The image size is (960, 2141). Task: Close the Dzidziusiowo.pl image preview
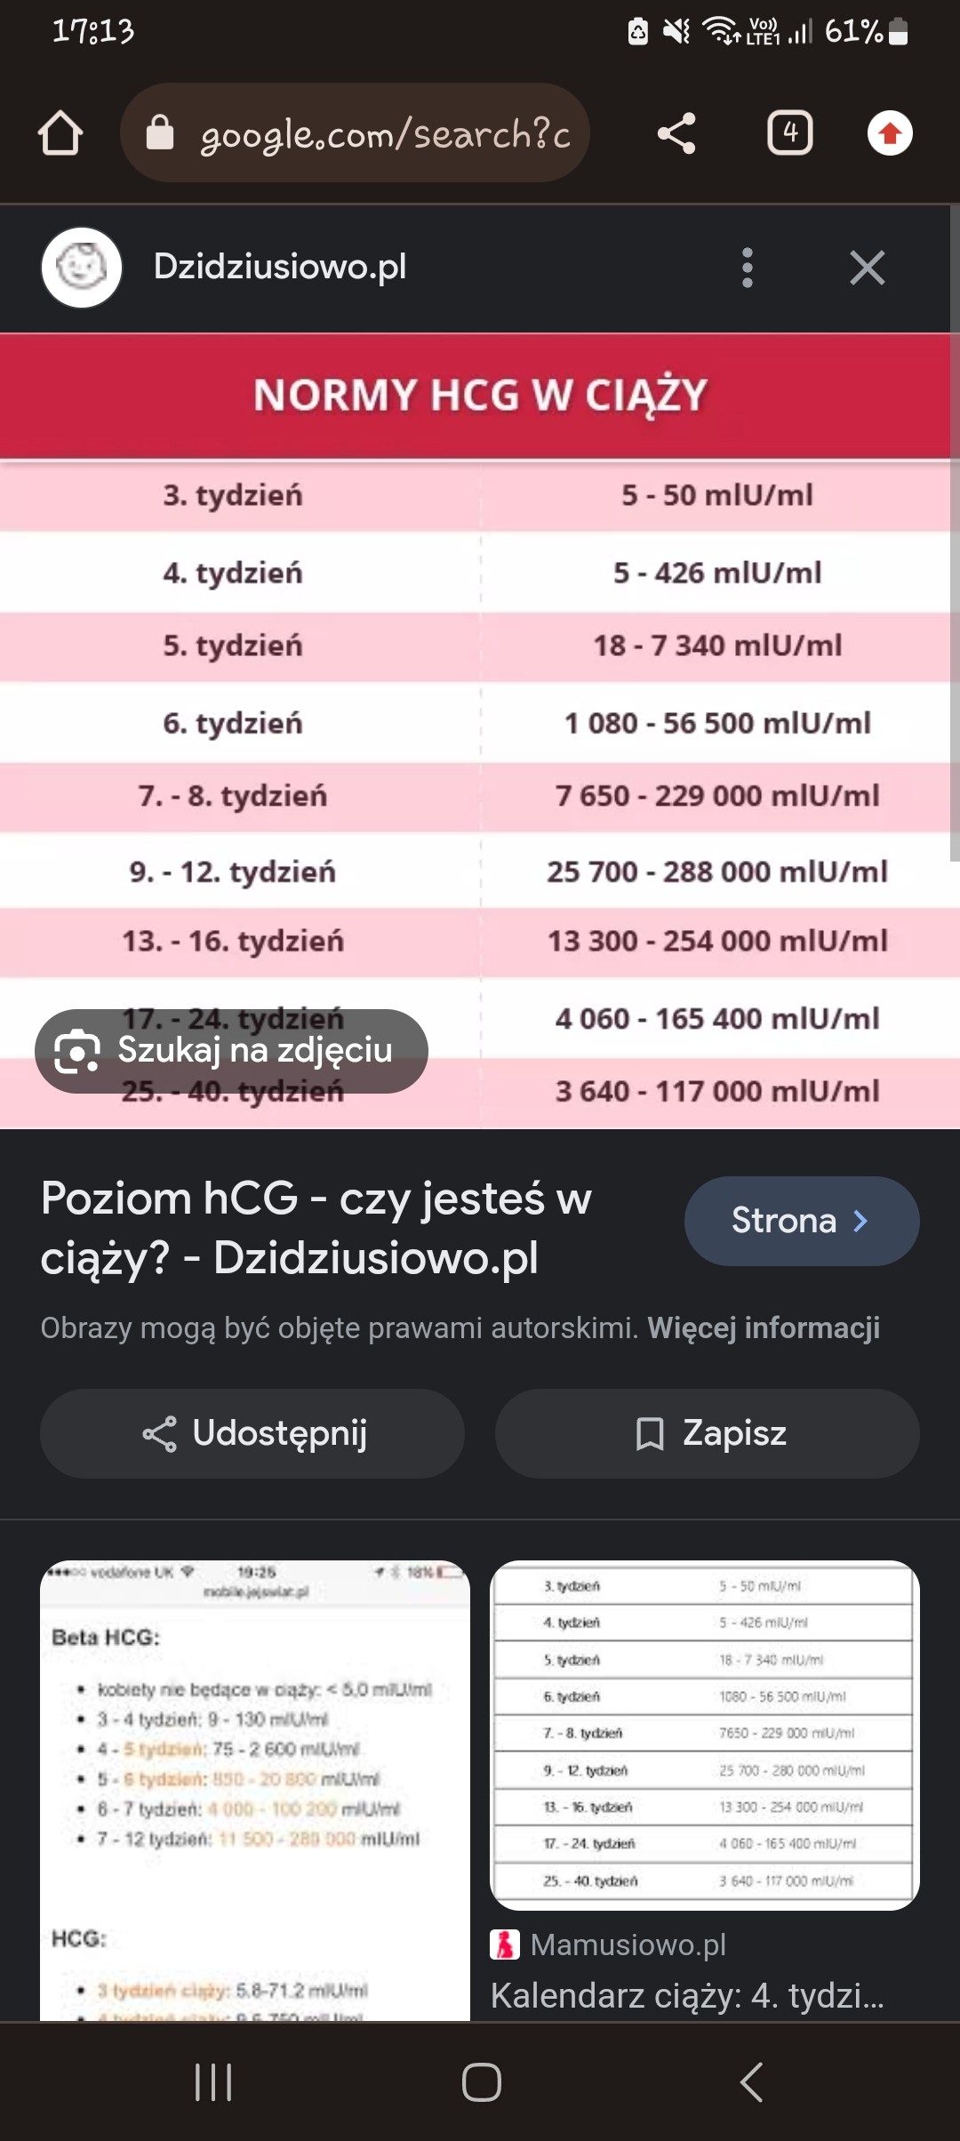coord(867,268)
